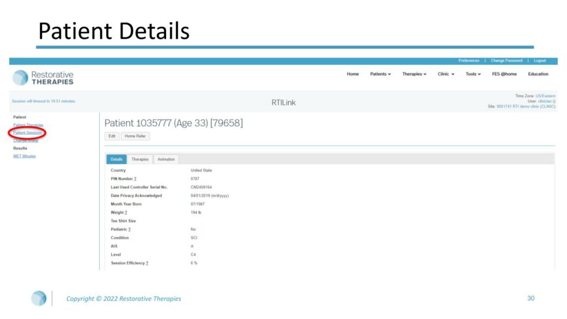
Task: Open the Clinic dropdown menu
Action: pyautogui.click(x=446, y=74)
